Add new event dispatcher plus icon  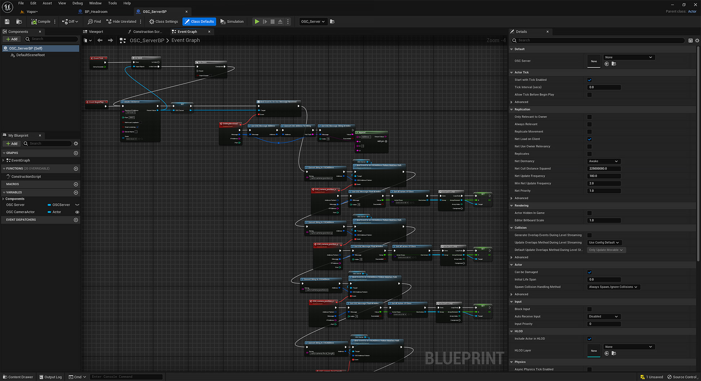[76, 220]
